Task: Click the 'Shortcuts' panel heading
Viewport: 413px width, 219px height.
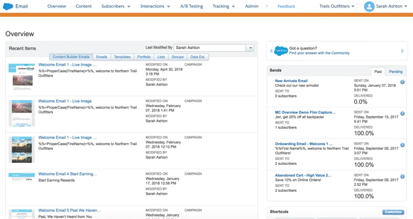Action: tap(279, 212)
